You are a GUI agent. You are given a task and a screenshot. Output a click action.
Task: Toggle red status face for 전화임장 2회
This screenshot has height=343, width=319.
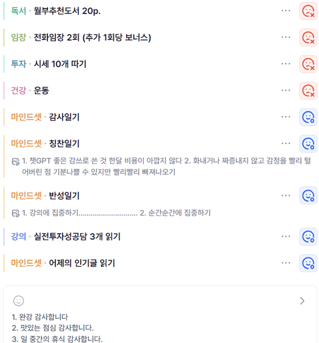click(308, 37)
